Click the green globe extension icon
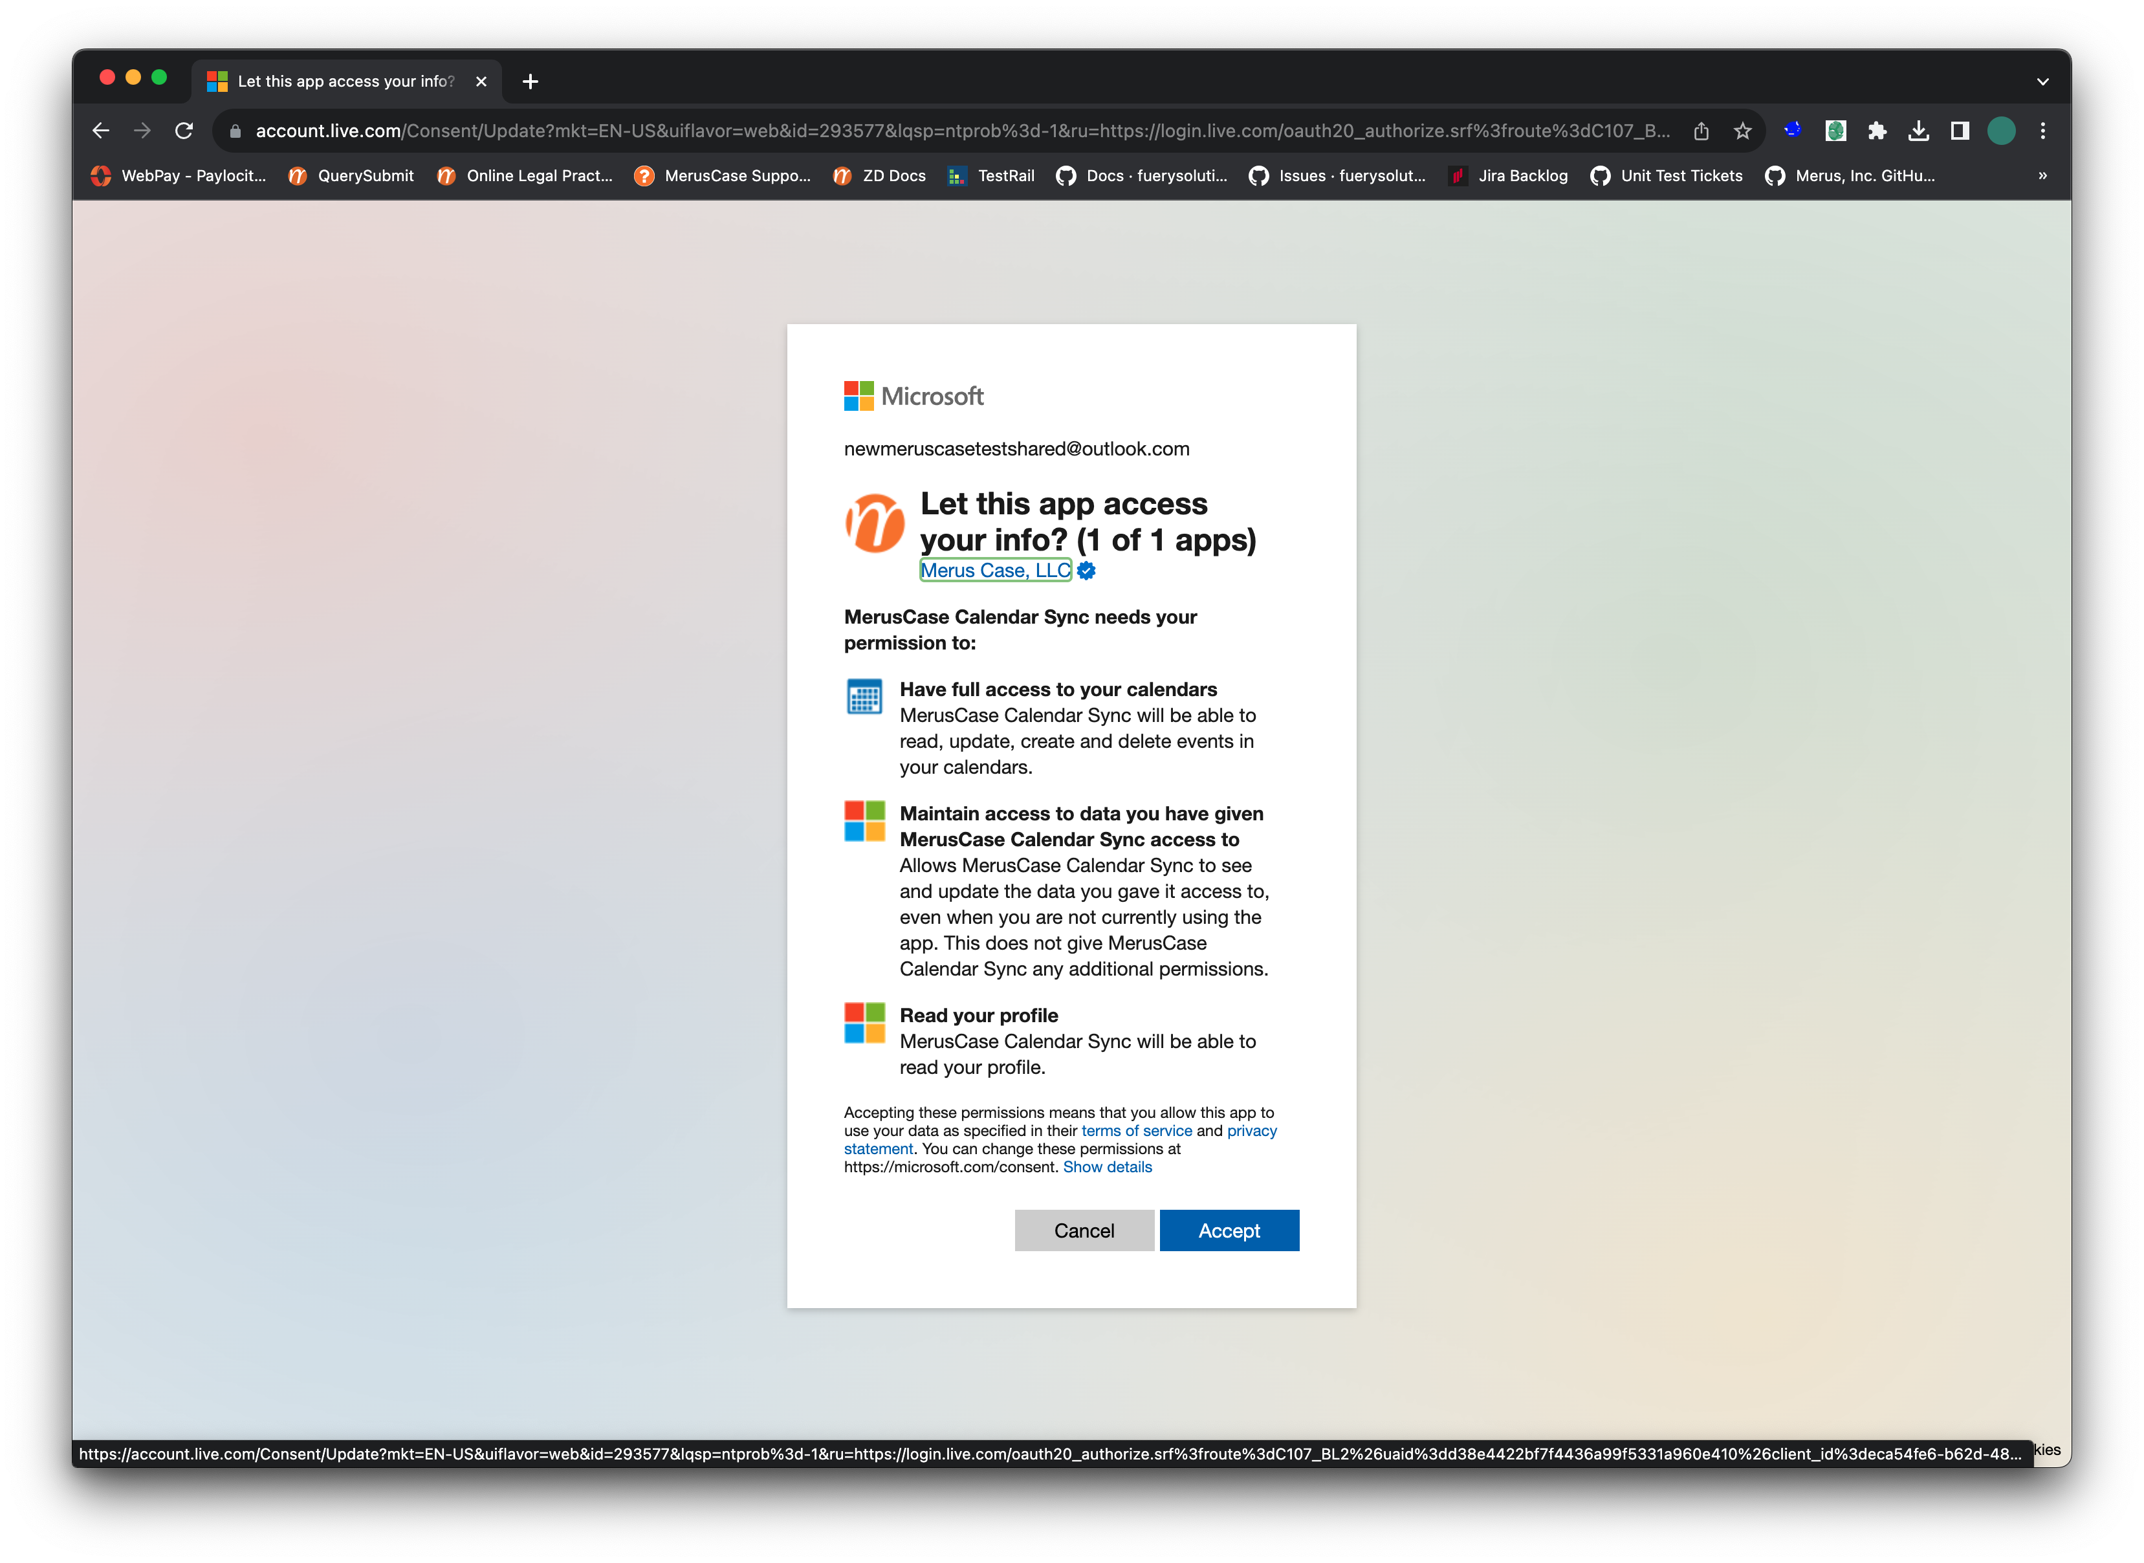The image size is (2144, 1563). [x=1835, y=131]
